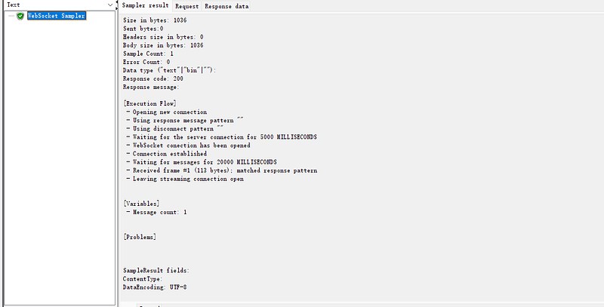The width and height of the screenshot is (604, 307).
Task: Click the 'Size in bytes: 1036' line
Action: 155,20
